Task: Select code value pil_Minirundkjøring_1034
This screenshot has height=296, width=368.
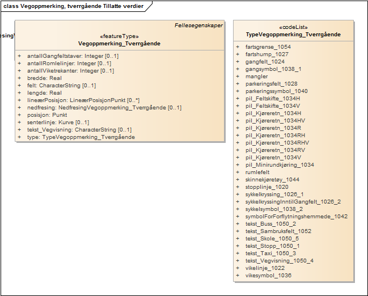Action: 280,165
